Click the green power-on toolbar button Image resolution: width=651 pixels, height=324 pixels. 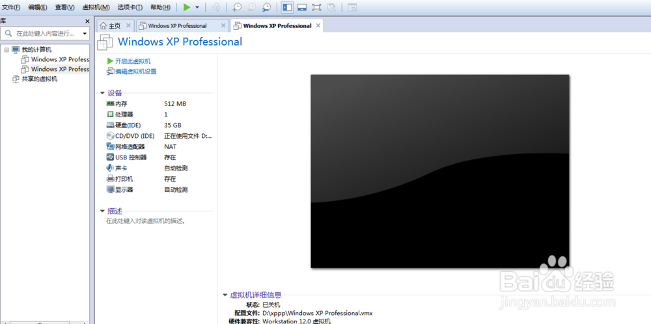187,7
